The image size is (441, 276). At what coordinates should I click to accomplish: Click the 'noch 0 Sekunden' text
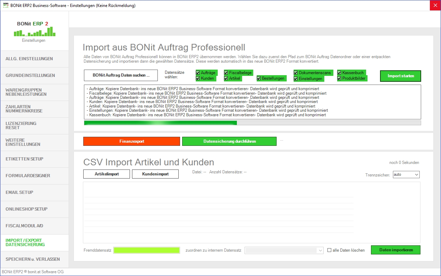404,163
